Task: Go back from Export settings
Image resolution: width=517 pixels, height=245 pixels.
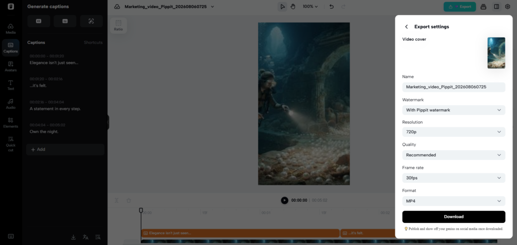Action: point(406,27)
